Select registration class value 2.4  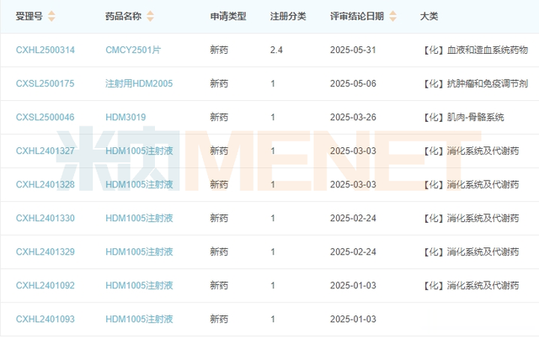276,50
